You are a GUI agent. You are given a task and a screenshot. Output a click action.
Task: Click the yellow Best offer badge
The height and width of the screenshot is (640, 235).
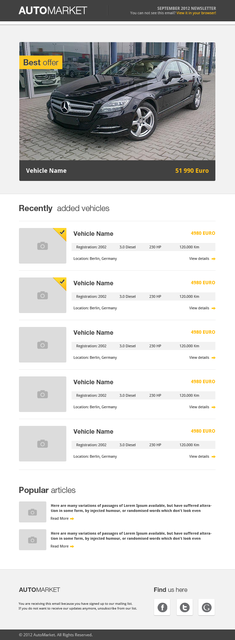pyautogui.click(x=41, y=63)
